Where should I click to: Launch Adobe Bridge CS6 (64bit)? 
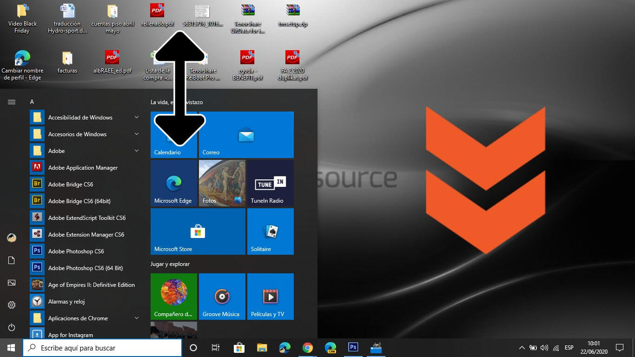[x=85, y=201]
